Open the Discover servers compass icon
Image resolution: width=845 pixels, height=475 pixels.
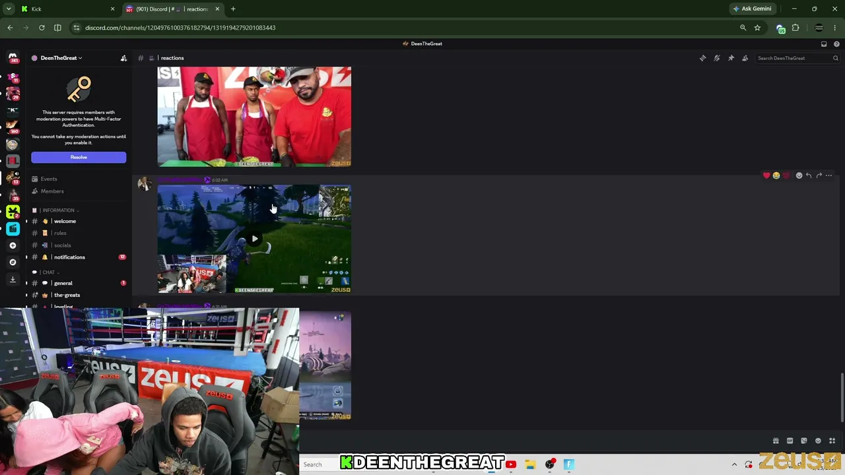point(13,262)
